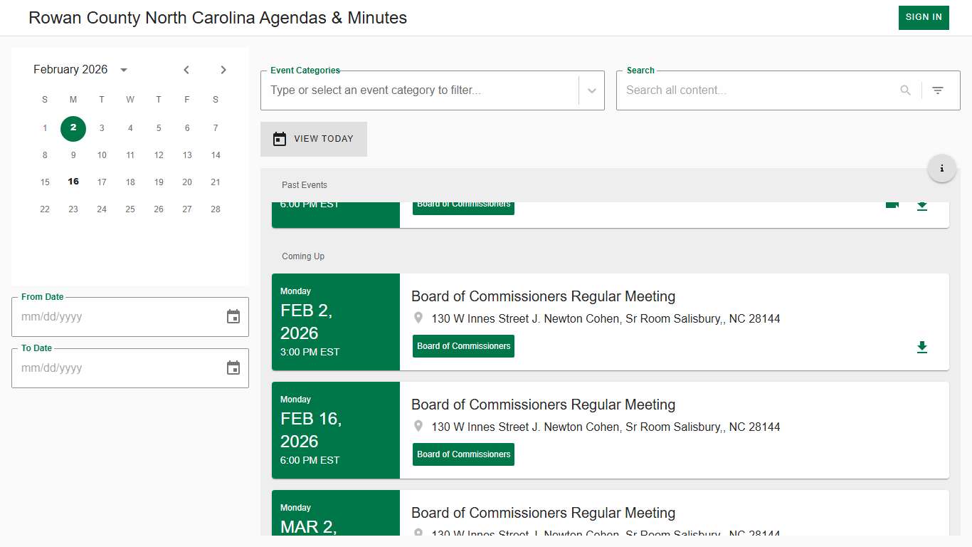Open the search filter options icon
972x547 pixels.
[x=938, y=90]
